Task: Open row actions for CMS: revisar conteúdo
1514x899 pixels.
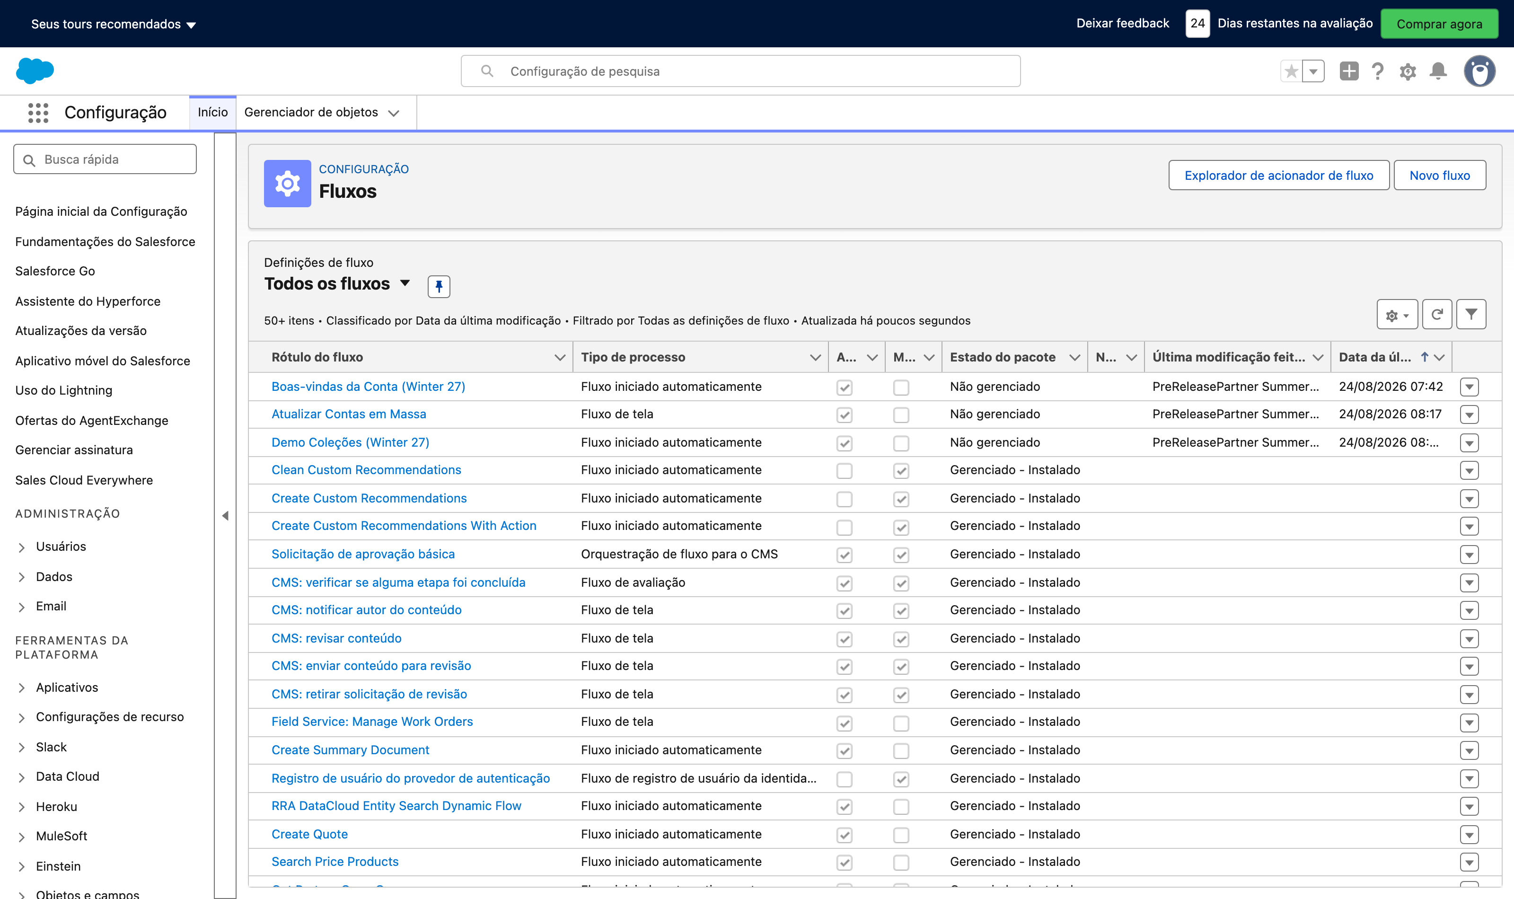Action: (x=1469, y=638)
